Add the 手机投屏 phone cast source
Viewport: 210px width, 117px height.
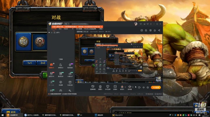click(108, 88)
